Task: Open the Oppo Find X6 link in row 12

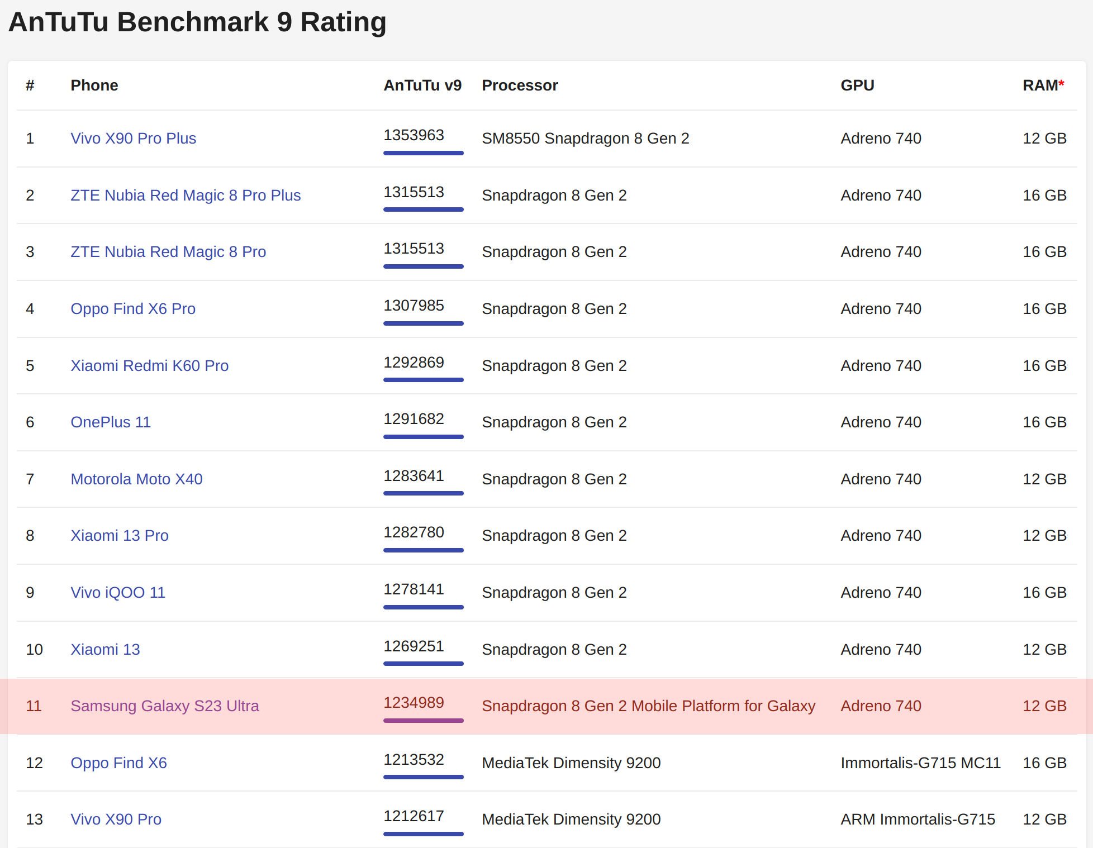Action: (x=118, y=763)
